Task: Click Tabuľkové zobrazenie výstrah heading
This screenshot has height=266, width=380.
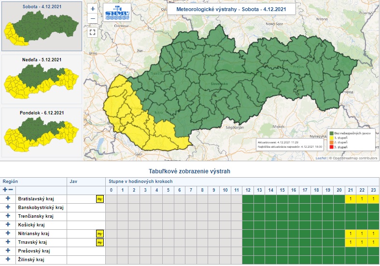Action: coord(189,171)
